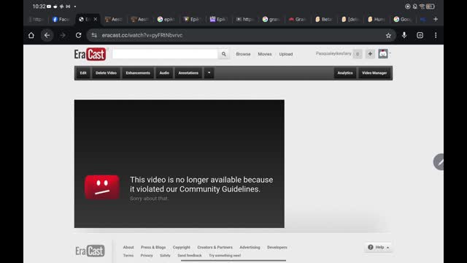Image resolution: width=467 pixels, height=263 pixels.
Task: Click the account username in the header
Action: click(333, 53)
